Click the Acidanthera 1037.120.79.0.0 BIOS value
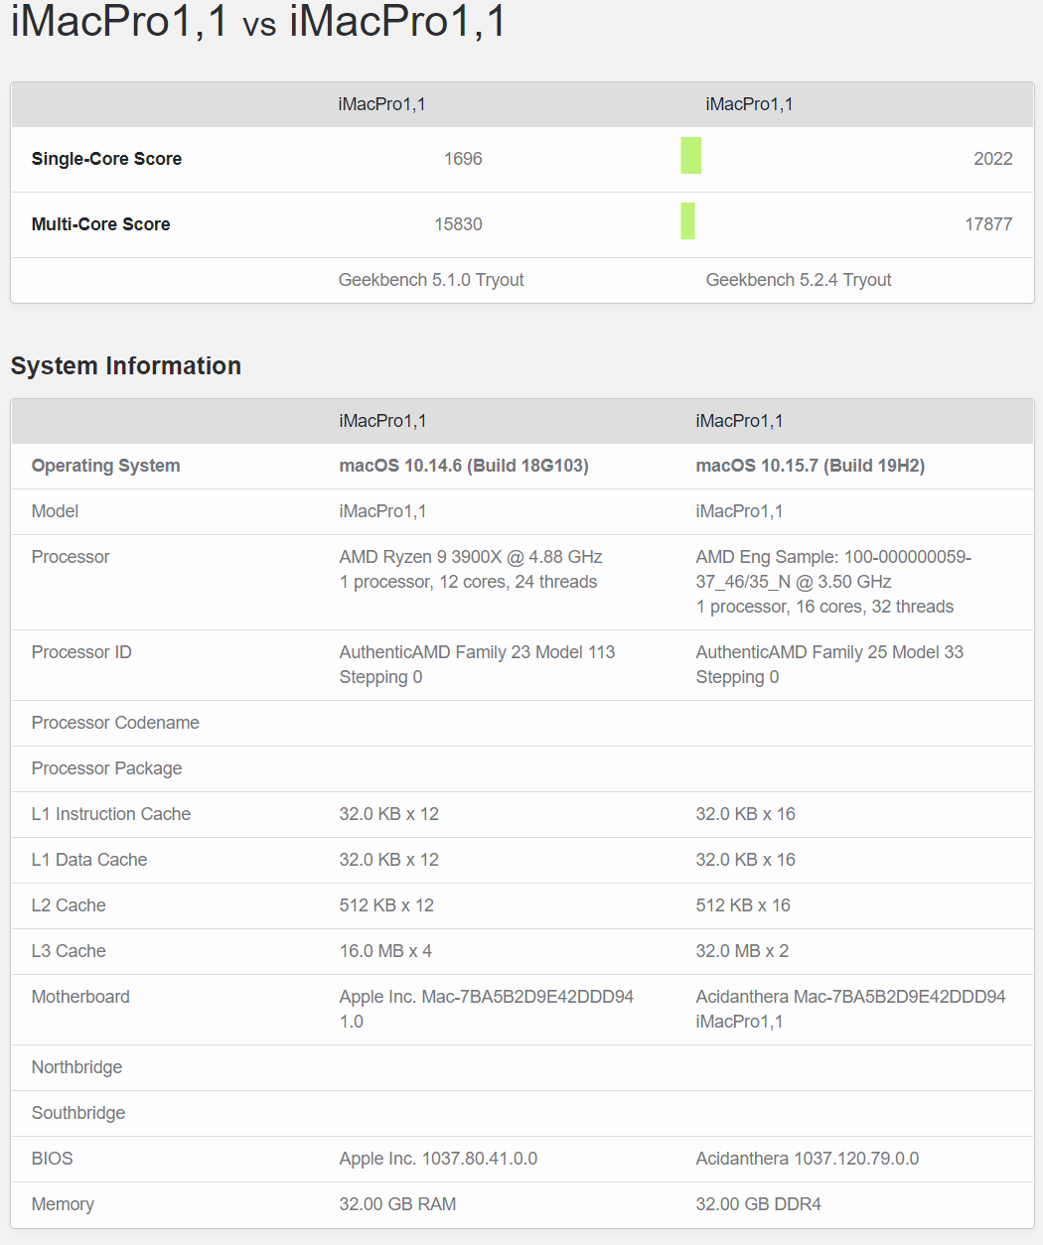This screenshot has width=1043, height=1245. point(807,1159)
